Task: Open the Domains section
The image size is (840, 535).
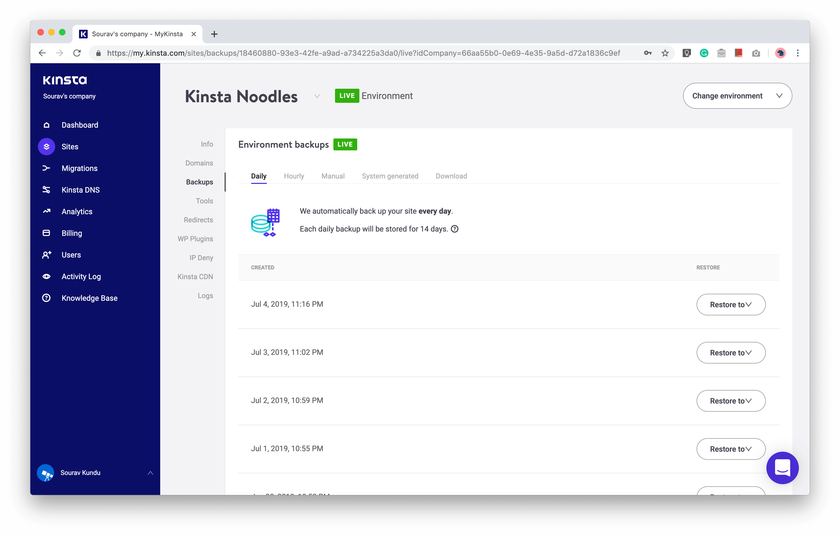Action: [199, 163]
